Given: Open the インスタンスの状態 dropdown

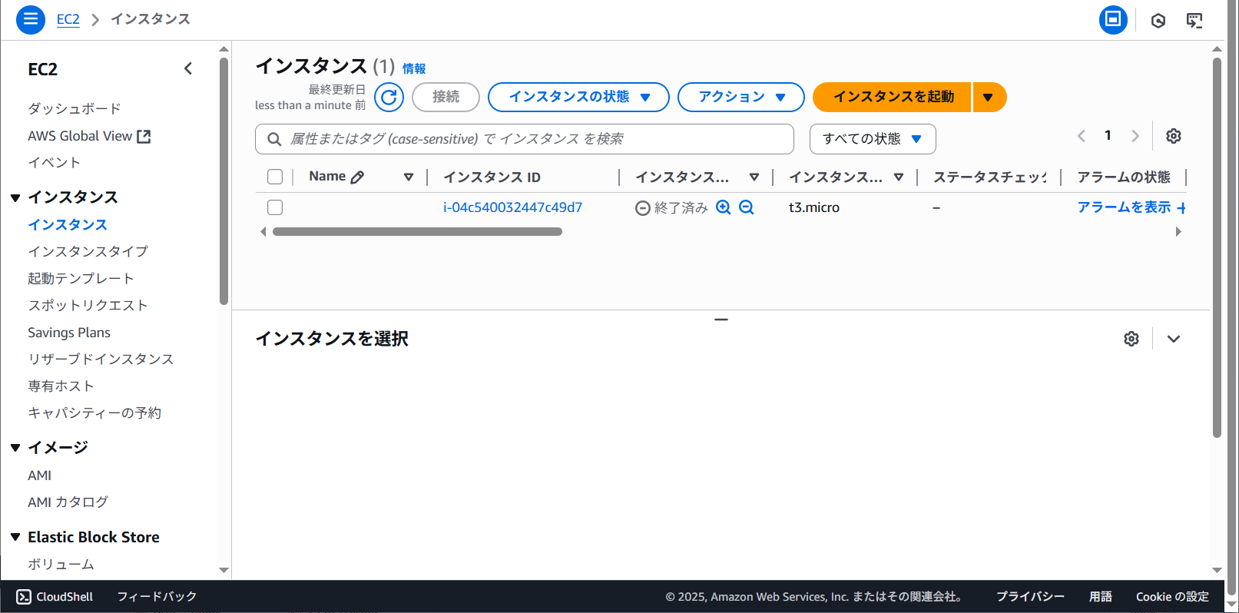Looking at the screenshot, I should [x=578, y=97].
